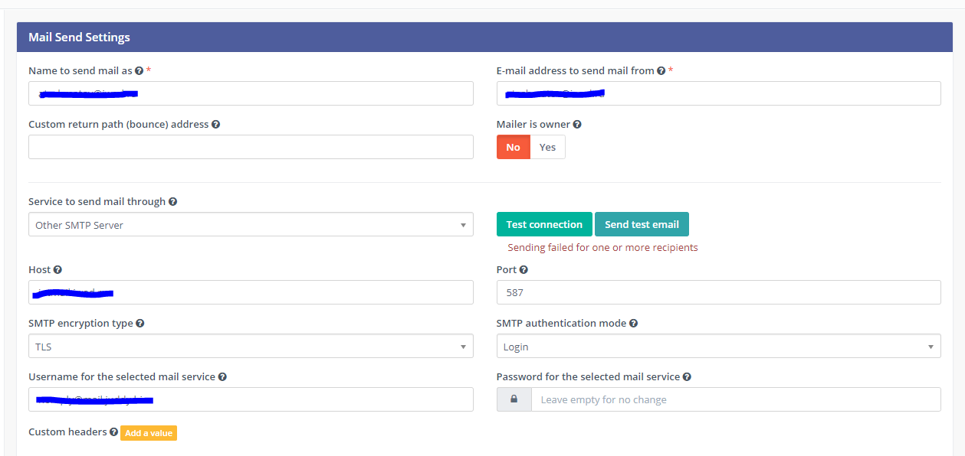Click the Test connection button
965x456 pixels.
544,224
